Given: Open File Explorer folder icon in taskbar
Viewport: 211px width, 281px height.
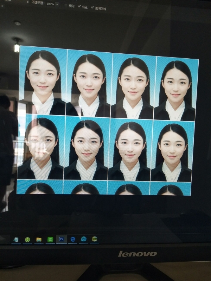Looking at the screenshot, I should [x=39, y=240].
